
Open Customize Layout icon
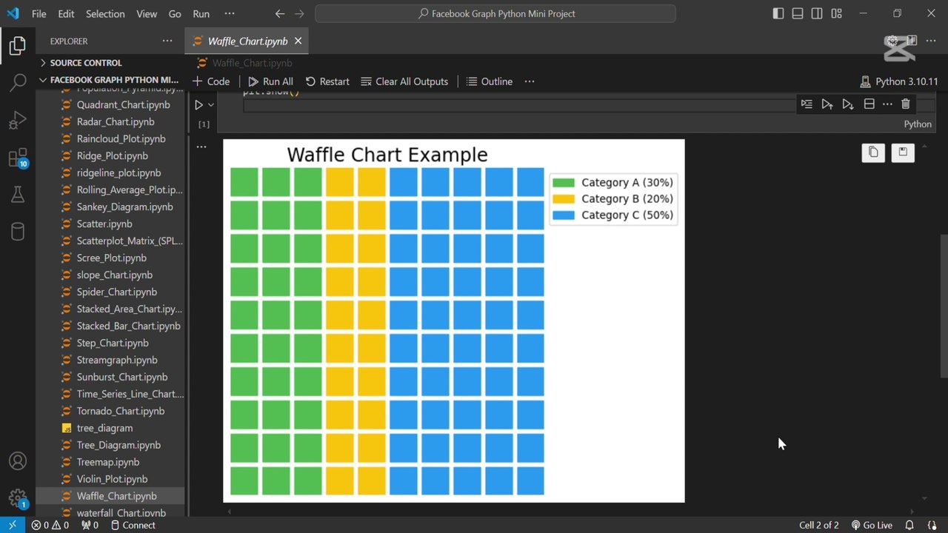click(836, 13)
